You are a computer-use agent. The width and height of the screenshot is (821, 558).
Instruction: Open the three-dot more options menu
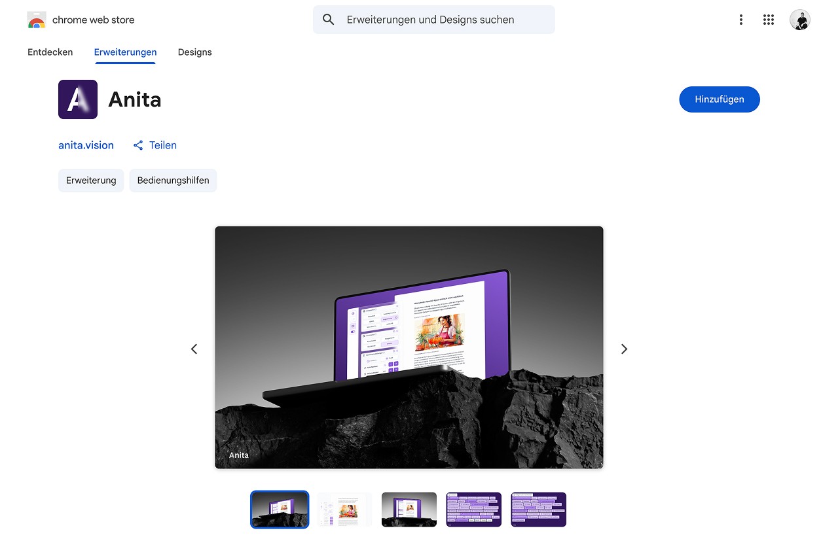click(x=741, y=20)
